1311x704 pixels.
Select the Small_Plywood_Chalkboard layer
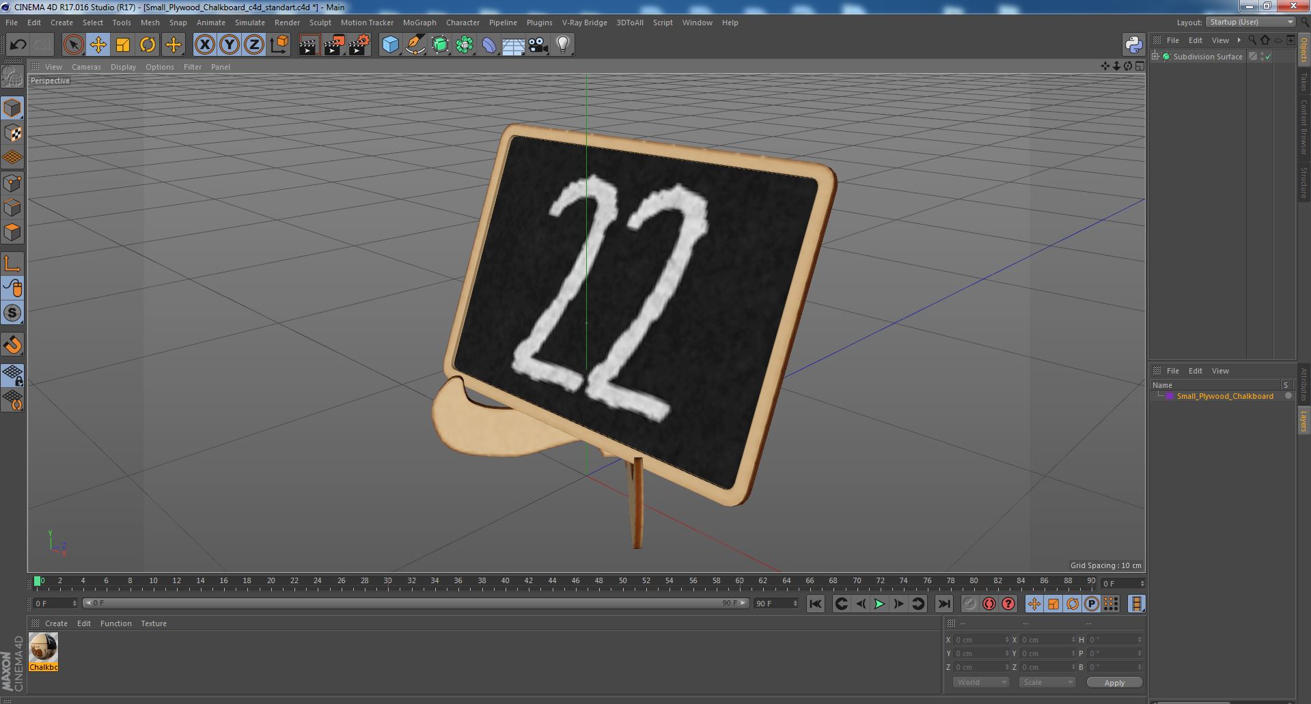pos(1224,396)
